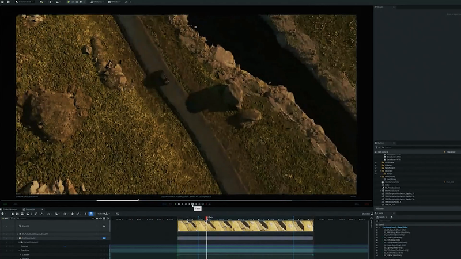The height and width of the screenshot is (259, 461).
Task: Click the pencil icon in Levels panel
Action: pyautogui.click(x=391, y=218)
